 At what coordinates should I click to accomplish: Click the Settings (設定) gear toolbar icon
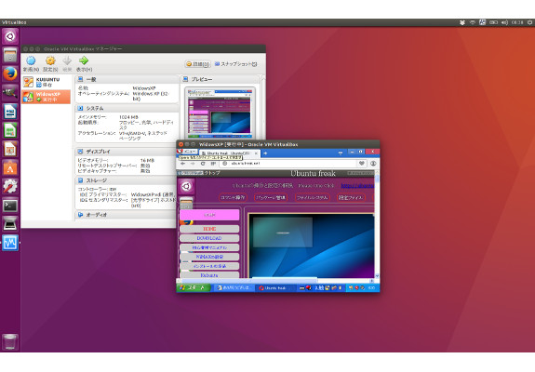(x=50, y=63)
